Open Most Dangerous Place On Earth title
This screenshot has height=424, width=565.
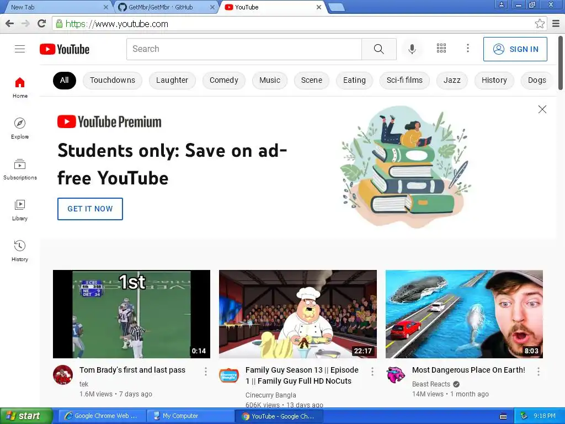(468, 370)
